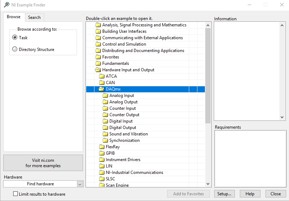
Task: Click the FlexRay folder icon
Action: (102, 147)
